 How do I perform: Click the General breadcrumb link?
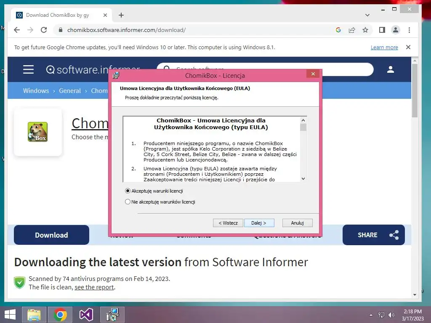70,91
